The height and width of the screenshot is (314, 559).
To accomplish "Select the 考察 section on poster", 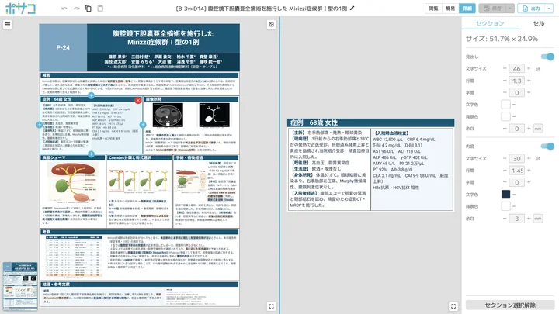I will (140, 255).
